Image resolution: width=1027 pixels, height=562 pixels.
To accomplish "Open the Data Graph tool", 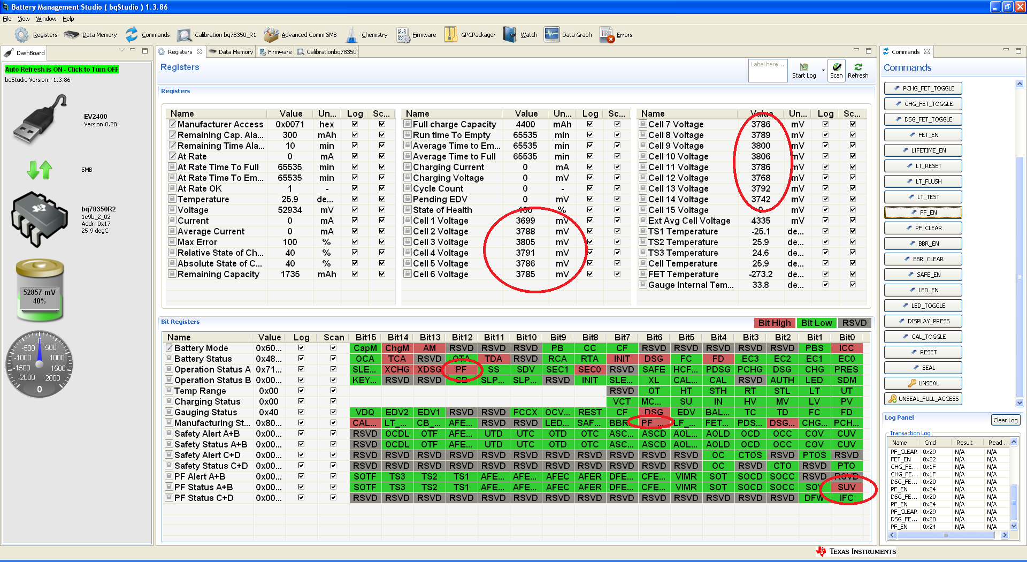I will [x=568, y=35].
